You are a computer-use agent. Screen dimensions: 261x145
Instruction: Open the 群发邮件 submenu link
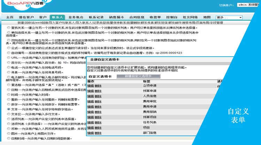point(175,23)
